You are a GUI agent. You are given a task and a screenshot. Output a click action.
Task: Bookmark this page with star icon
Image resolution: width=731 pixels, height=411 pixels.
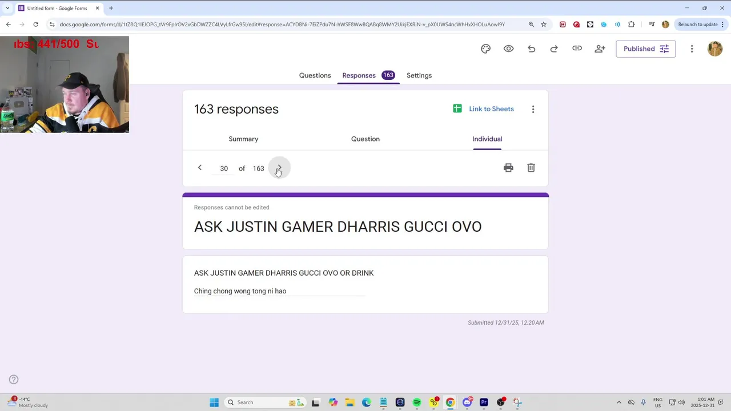(x=544, y=25)
